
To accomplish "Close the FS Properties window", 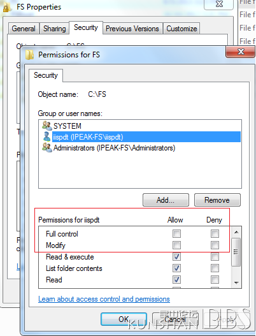I will [219, 4].
